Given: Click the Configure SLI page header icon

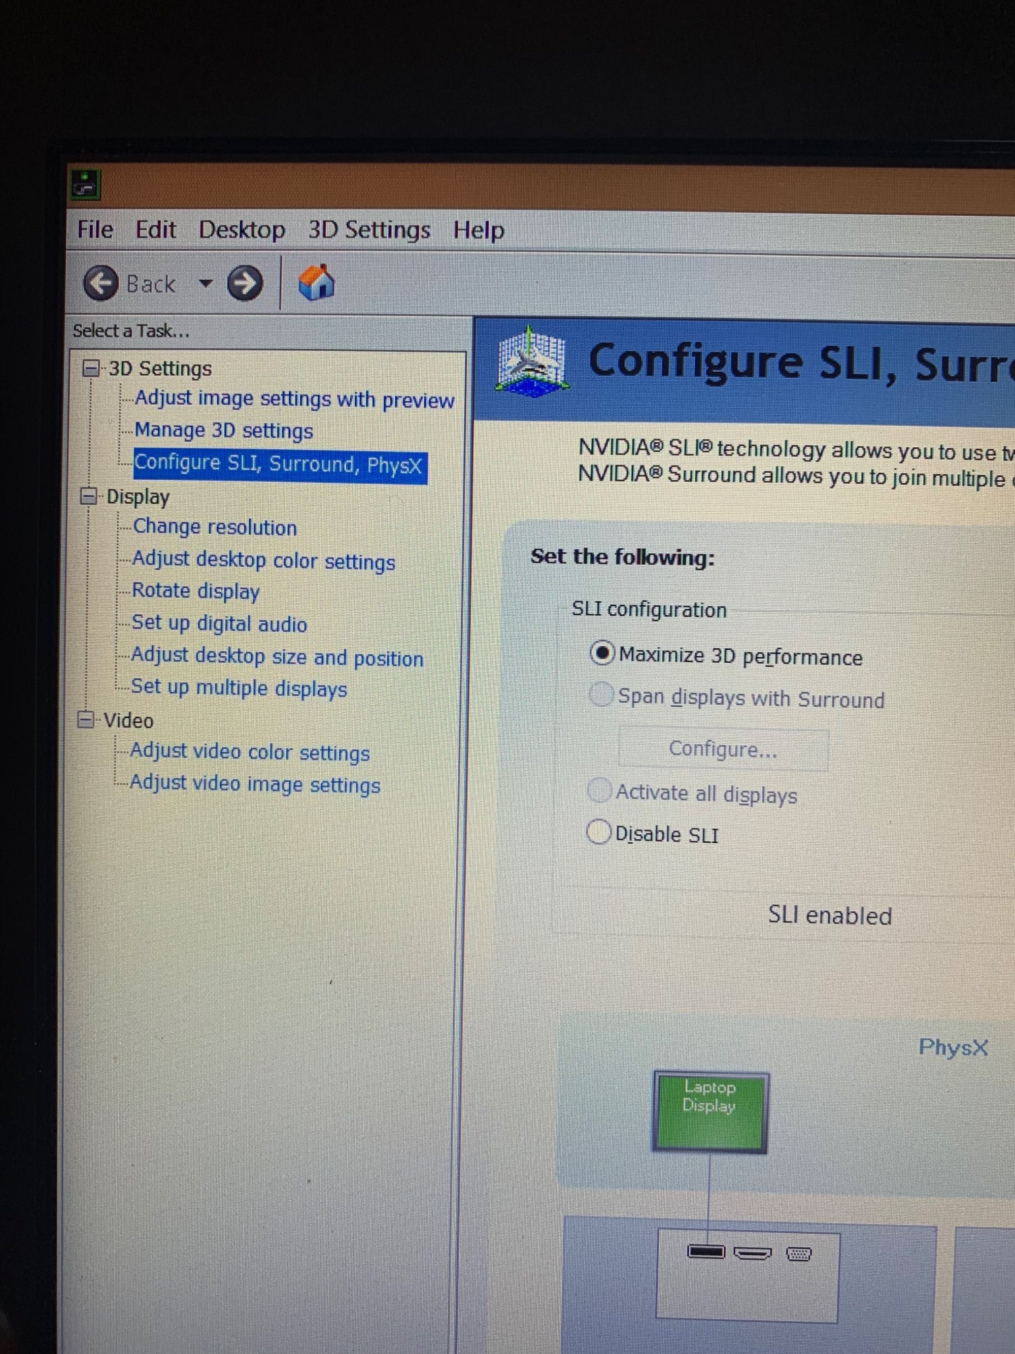Looking at the screenshot, I should pyautogui.click(x=532, y=362).
